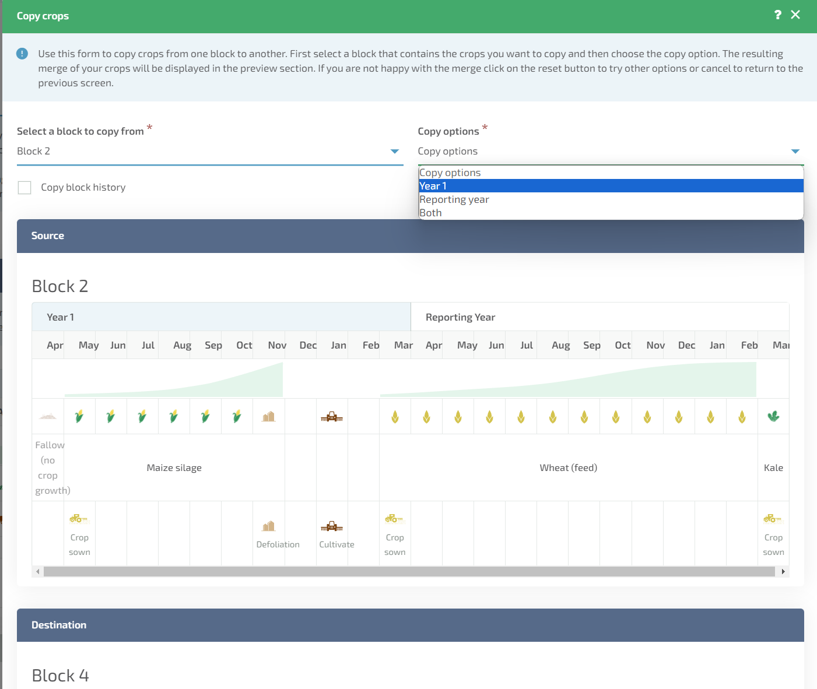Click the Destination section header
The image size is (817, 689).
click(411, 625)
